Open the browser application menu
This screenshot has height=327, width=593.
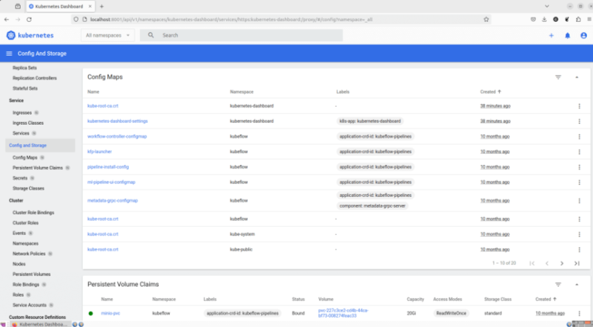pyautogui.click(x=589, y=19)
